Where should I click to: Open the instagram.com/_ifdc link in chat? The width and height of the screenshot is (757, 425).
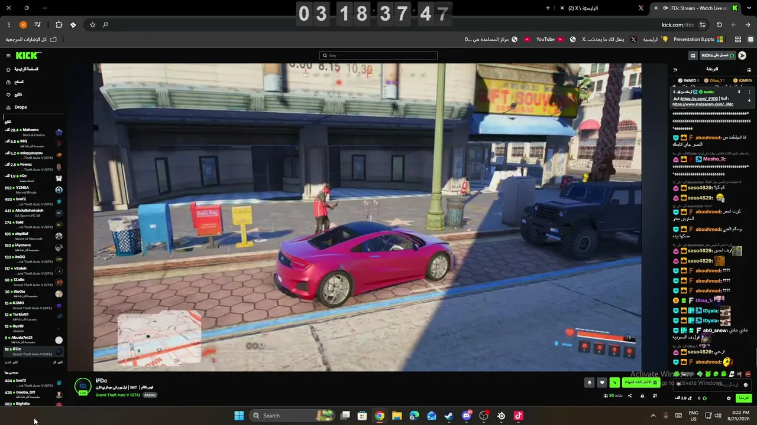click(x=703, y=104)
